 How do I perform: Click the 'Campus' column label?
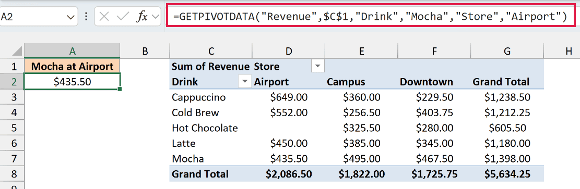(346, 82)
